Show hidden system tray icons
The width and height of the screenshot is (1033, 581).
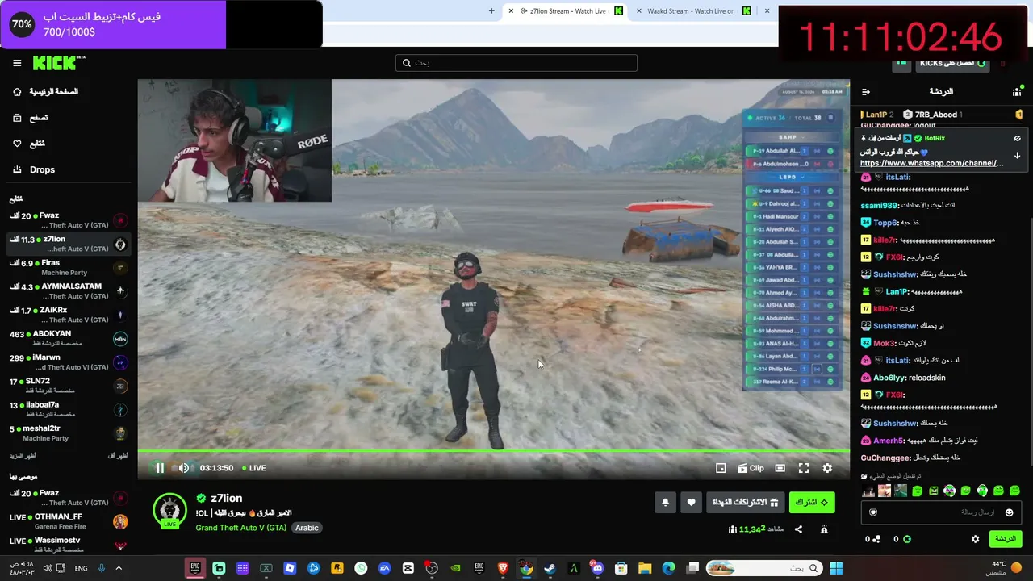(119, 568)
